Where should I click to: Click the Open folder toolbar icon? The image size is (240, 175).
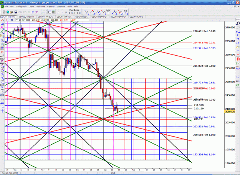[x=12, y=12]
